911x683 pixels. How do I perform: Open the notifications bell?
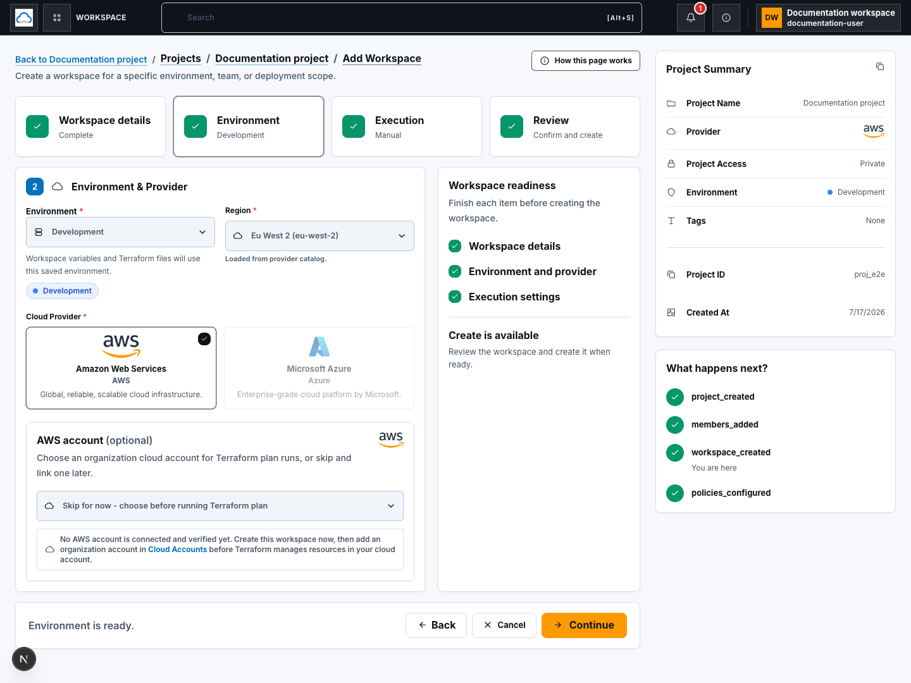tap(691, 18)
